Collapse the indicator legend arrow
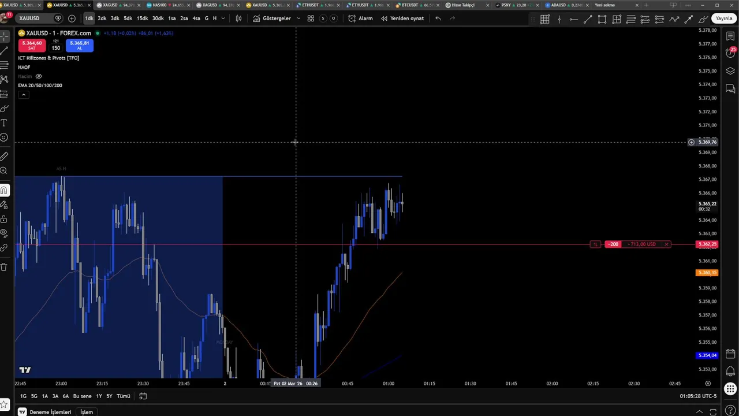This screenshot has height=416, width=739. (x=23, y=94)
